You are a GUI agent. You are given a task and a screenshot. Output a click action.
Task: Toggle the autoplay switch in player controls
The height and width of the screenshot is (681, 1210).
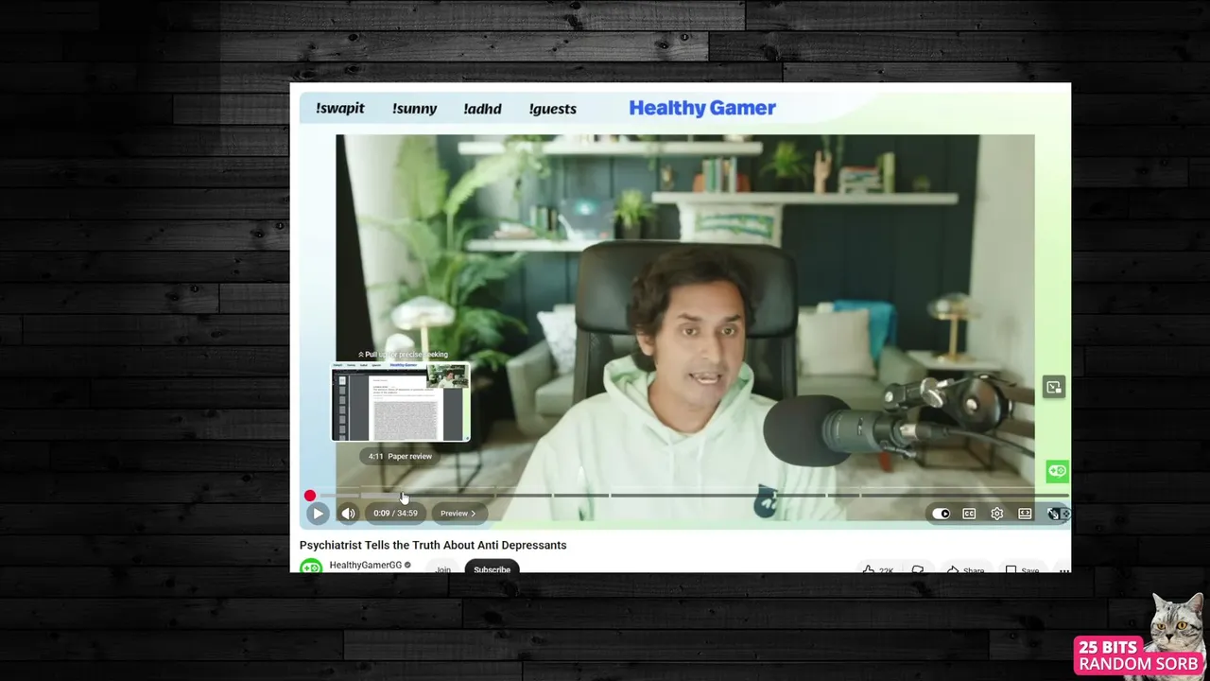tap(941, 514)
